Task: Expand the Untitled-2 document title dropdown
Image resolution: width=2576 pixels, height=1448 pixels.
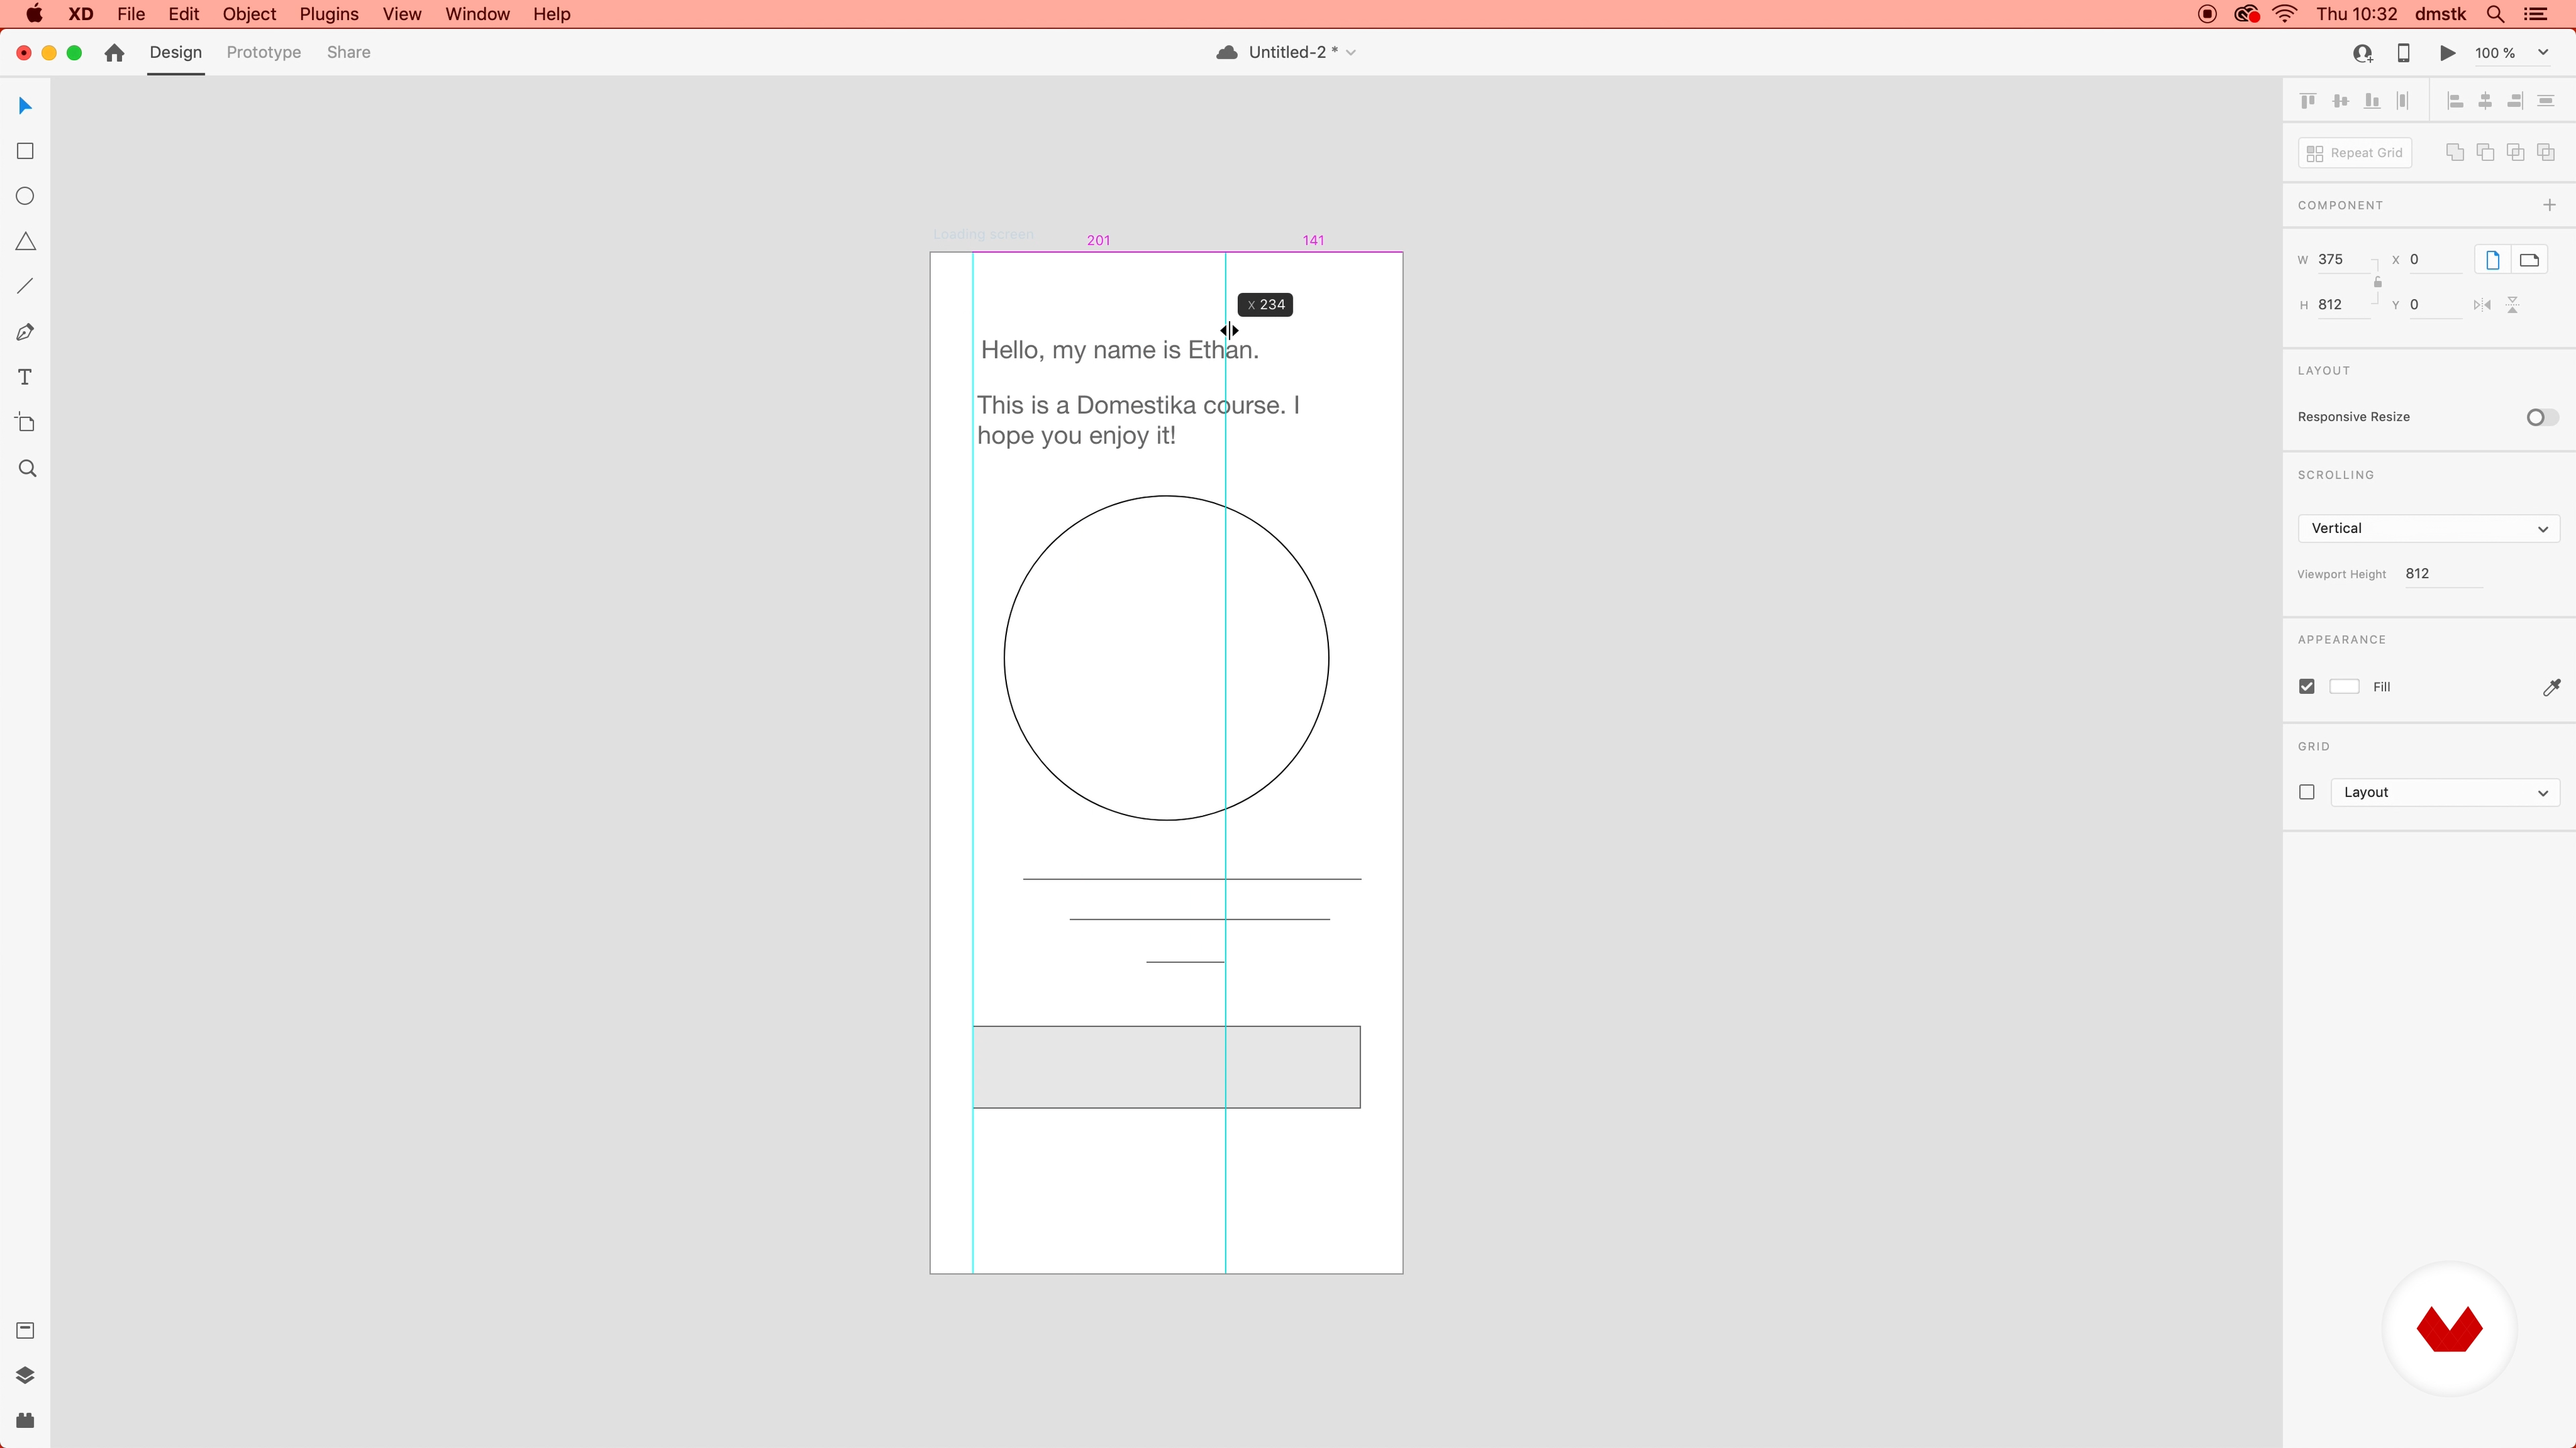Action: coord(1351,53)
